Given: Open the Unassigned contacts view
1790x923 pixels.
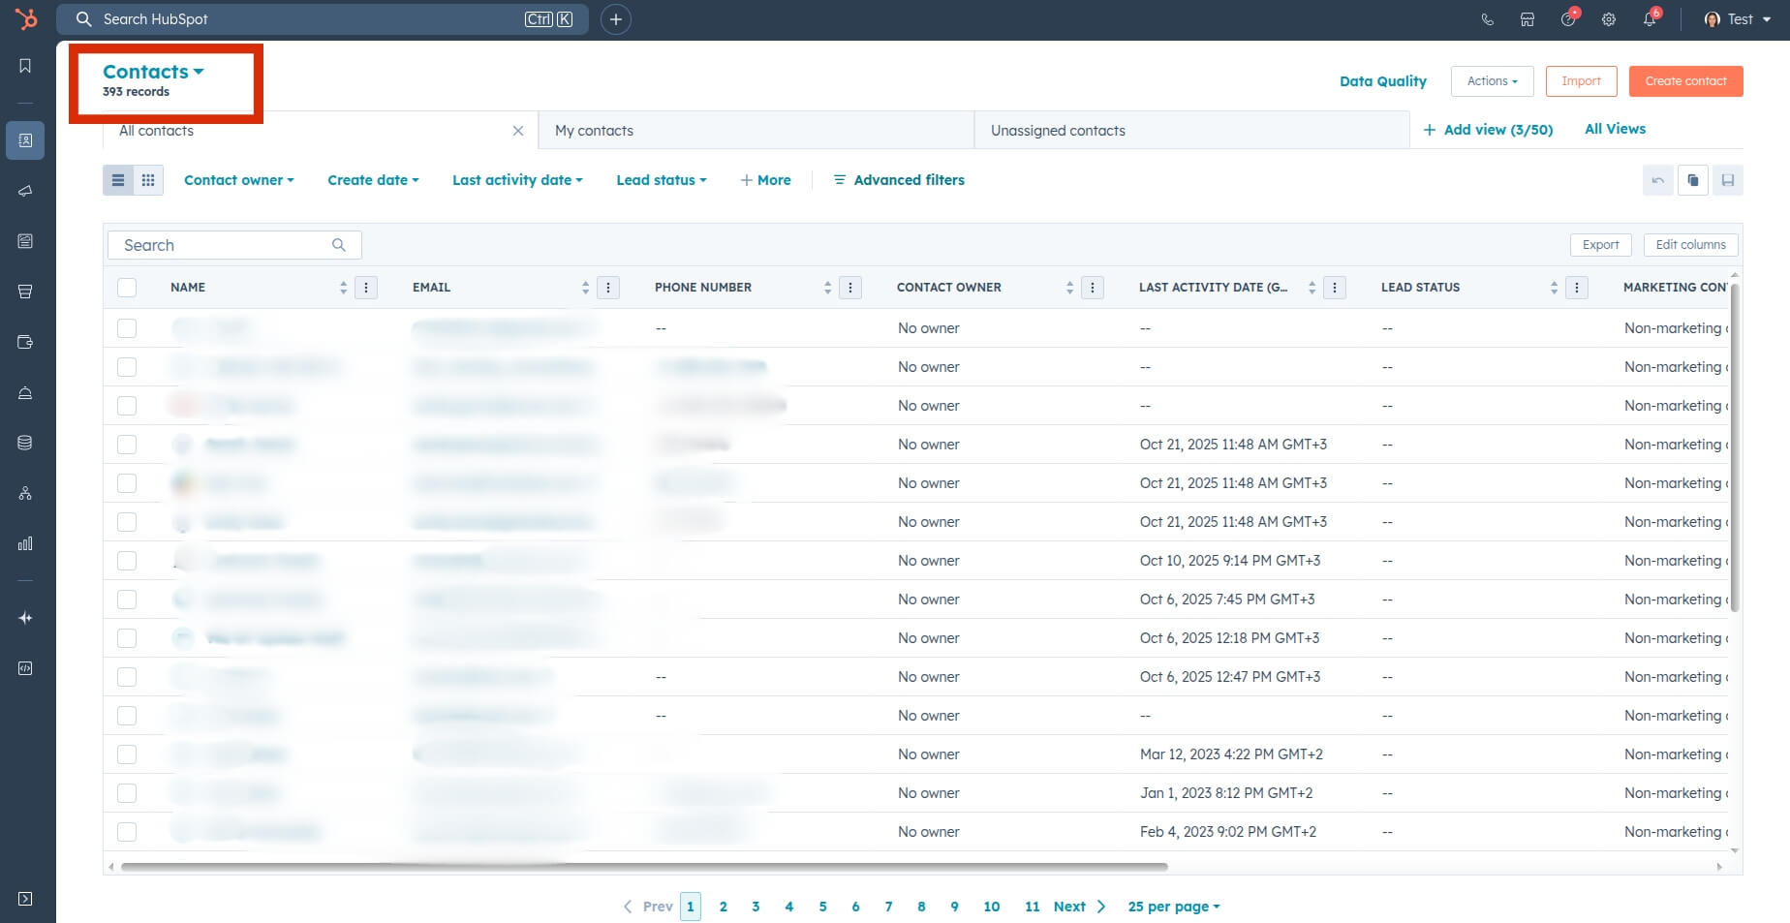Looking at the screenshot, I should pos(1056,130).
